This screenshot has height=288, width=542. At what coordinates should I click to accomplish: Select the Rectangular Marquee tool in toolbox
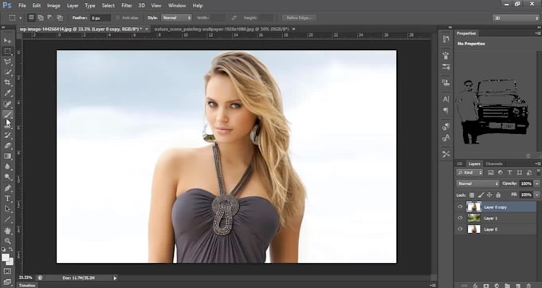coord(8,52)
